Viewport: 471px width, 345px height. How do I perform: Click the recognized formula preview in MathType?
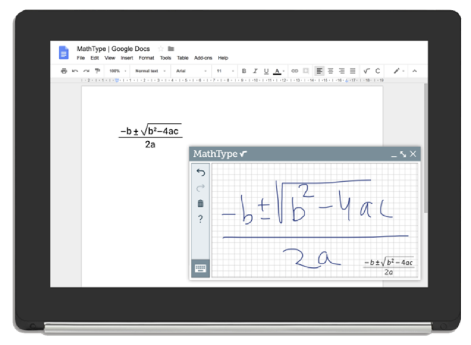389,267
